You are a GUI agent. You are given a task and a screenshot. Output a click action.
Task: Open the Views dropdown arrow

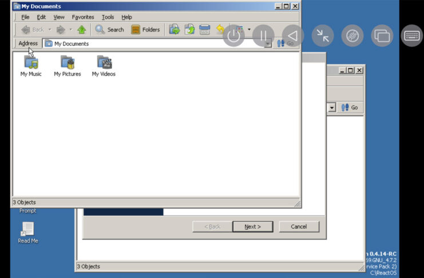249,29
